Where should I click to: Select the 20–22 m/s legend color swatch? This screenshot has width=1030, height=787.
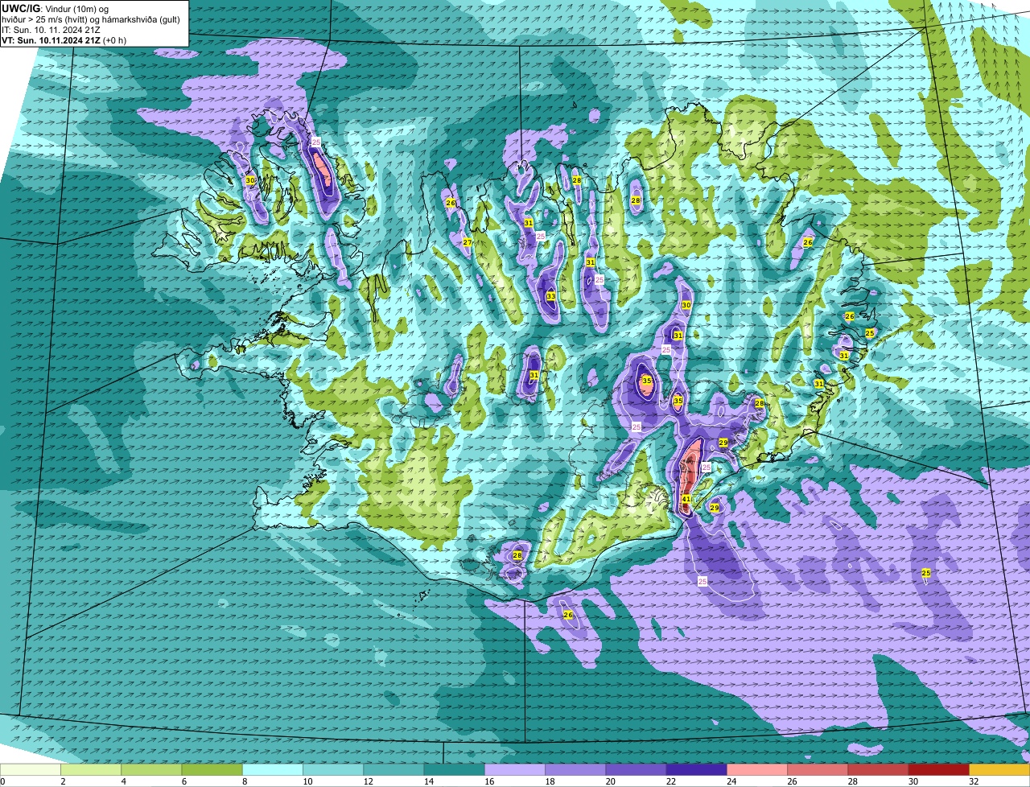click(636, 769)
